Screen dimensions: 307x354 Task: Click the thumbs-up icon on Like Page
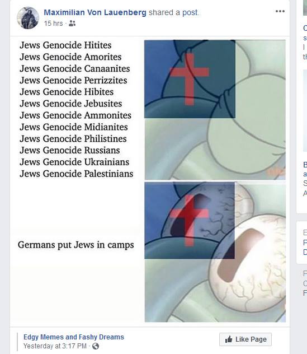coord(229,339)
